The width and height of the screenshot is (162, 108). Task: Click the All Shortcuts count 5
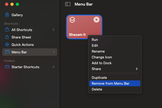click(53, 30)
